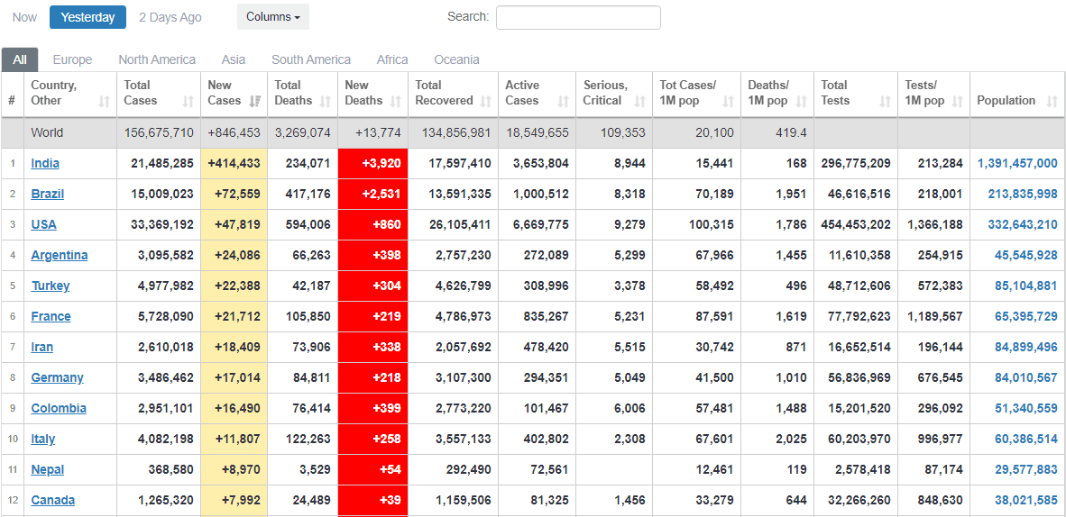1066x517 pixels.
Task: Open the Columns dropdown
Action: pos(272,17)
